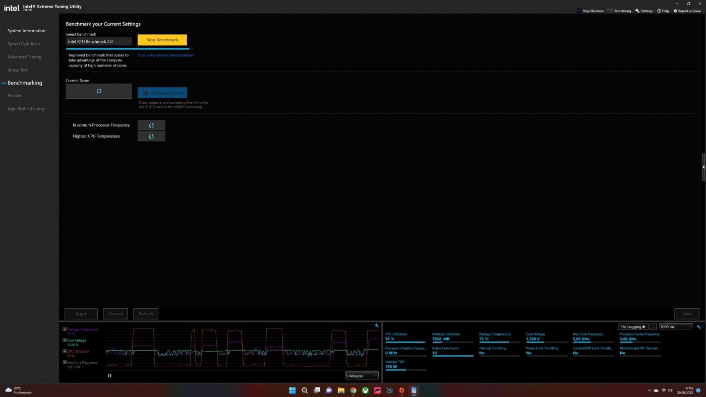Click the Thermal Throttling No tile
Viewport: 706px width, 397px height.
[x=500, y=351]
